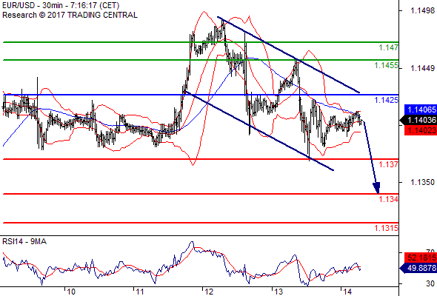437x296 pixels.
Task: Click the 1.147 green resistance label
Action: [x=388, y=47]
